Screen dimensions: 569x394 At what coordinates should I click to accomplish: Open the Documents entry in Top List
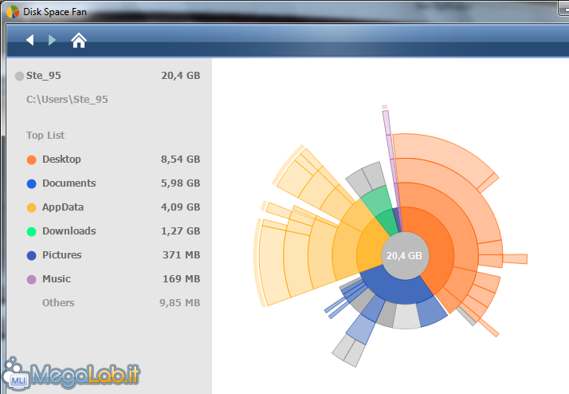click(x=69, y=183)
